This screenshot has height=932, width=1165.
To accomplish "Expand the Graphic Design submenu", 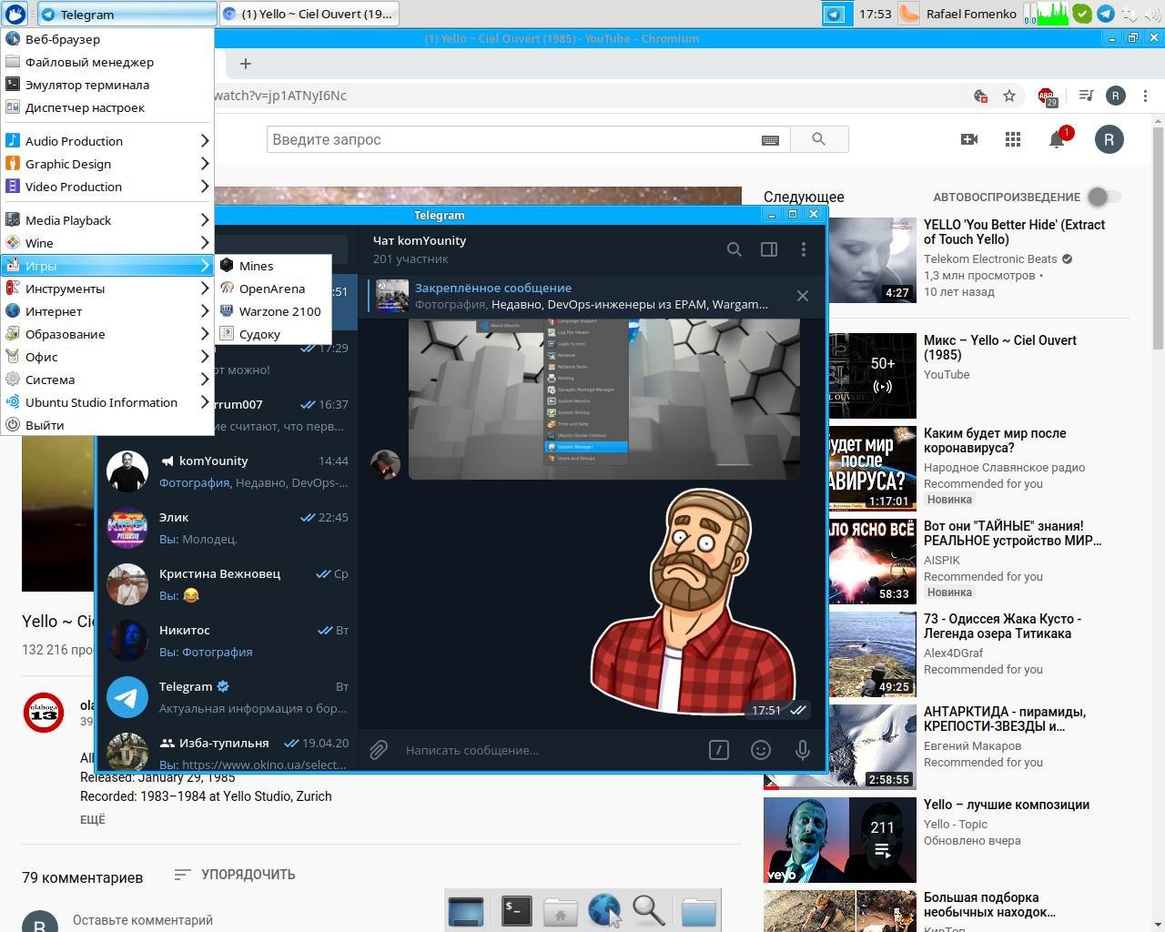I will pyautogui.click(x=107, y=164).
